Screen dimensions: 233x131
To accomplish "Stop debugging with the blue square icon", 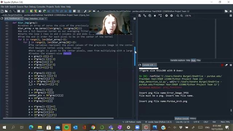I will pyautogui.click(x=70, y=11).
